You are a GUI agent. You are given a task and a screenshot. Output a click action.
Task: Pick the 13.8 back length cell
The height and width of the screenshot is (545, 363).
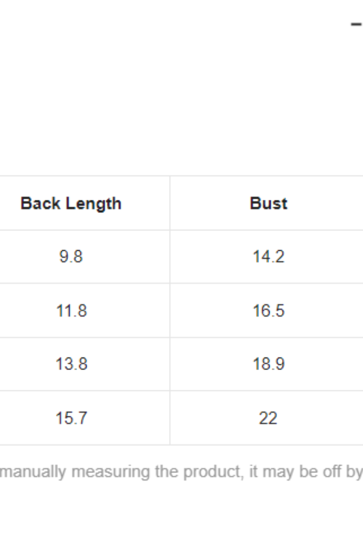(x=71, y=364)
